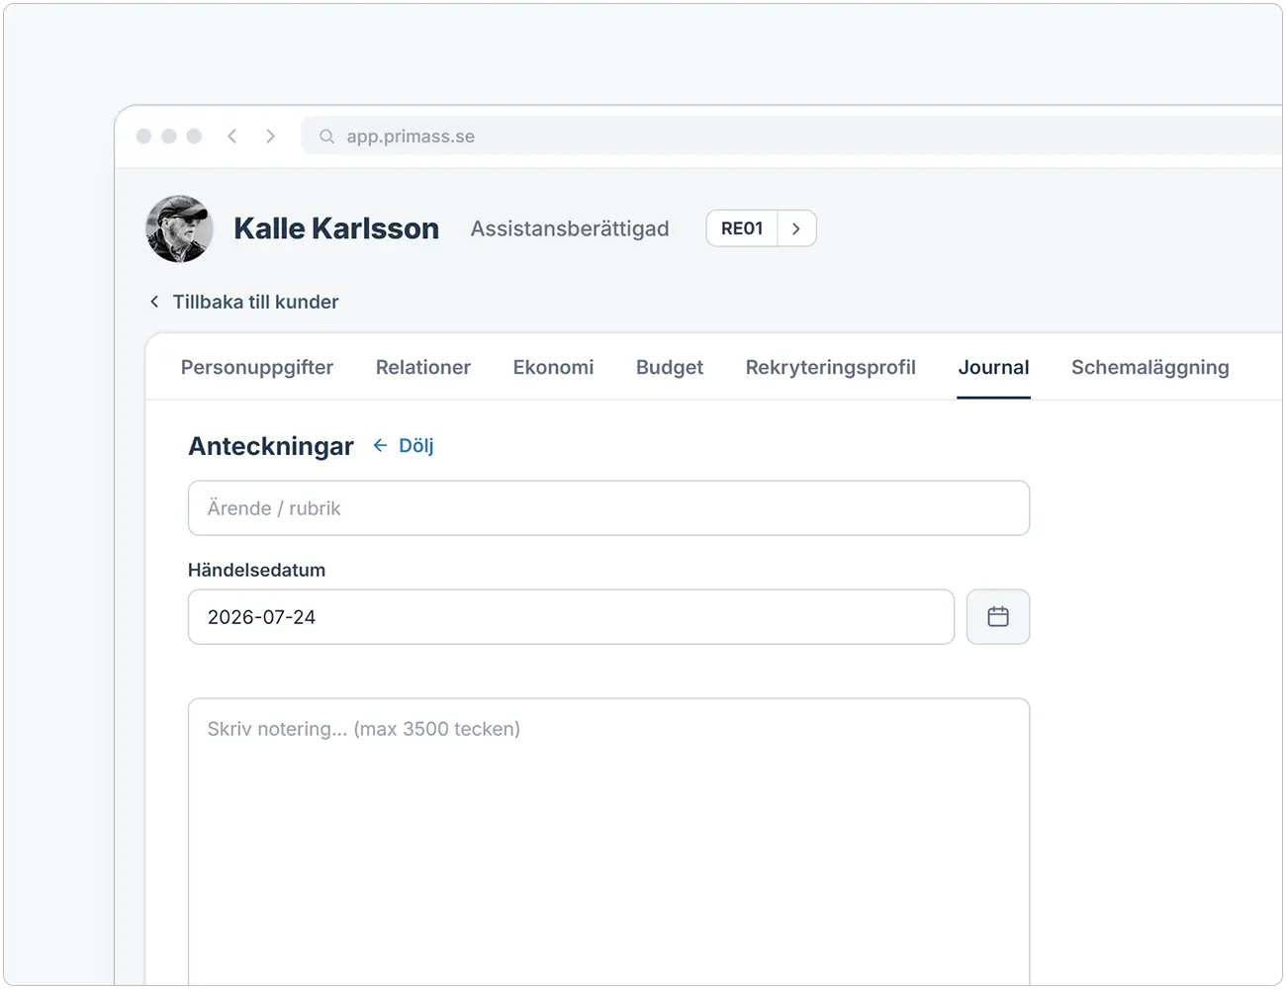Select the Ekonomi tab
The image size is (1286, 989).
[553, 368]
